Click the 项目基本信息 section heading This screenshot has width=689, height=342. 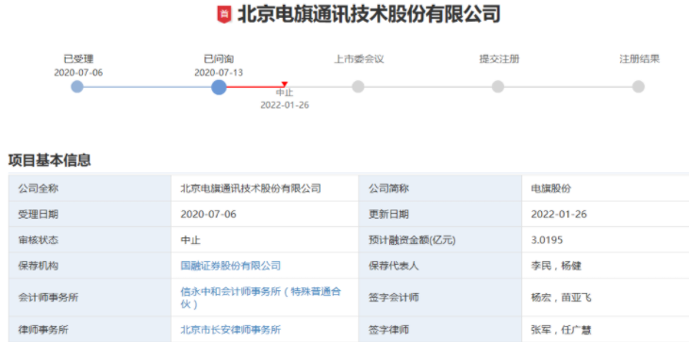(50, 160)
